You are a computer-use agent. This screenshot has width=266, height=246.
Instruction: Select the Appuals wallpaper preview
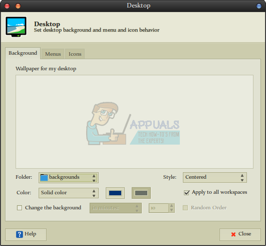[134, 121]
